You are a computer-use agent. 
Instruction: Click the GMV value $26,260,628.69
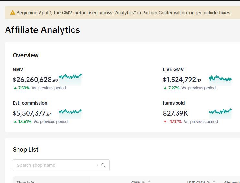point(35,80)
